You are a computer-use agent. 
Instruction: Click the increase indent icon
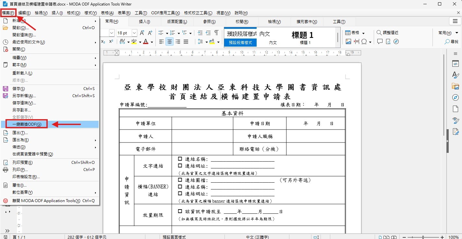[200, 33]
